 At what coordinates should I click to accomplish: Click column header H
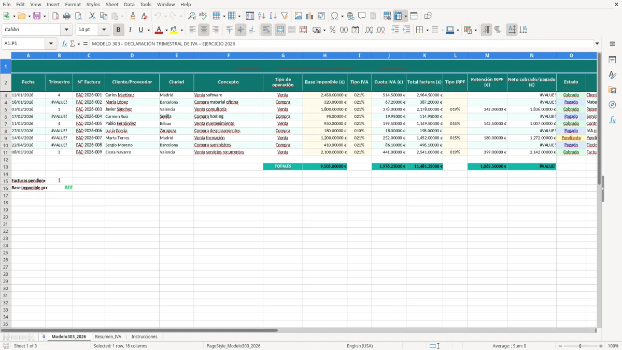pyautogui.click(x=325, y=55)
